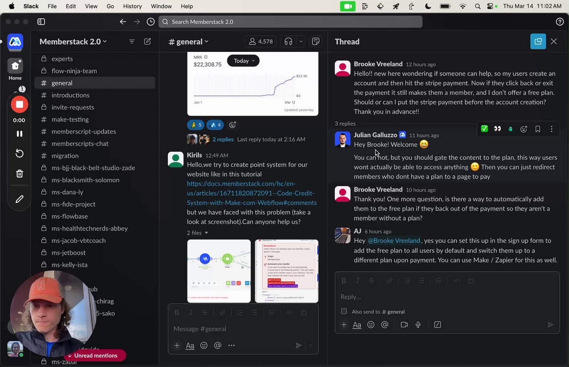Viewport: 569px width, 367px height.
Task: Close the Thread panel
Action: click(x=553, y=41)
